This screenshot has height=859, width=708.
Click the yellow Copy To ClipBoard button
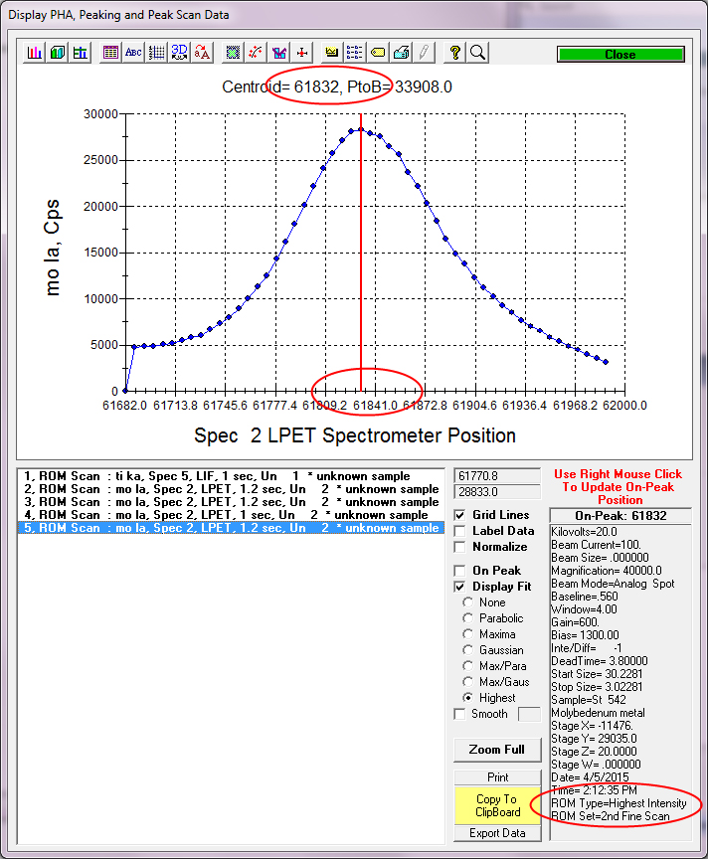point(496,805)
